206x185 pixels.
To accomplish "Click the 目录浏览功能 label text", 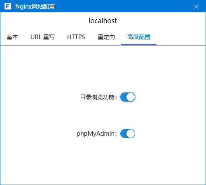I will coord(98,97).
